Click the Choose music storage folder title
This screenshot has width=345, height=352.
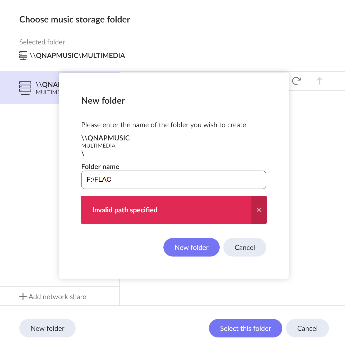click(75, 20)
